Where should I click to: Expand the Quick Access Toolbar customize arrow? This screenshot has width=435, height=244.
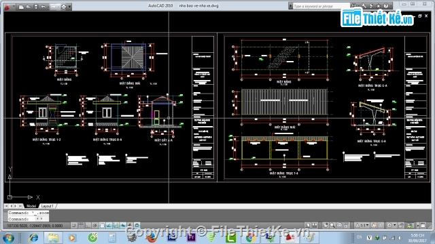click(x=69, y=7)
